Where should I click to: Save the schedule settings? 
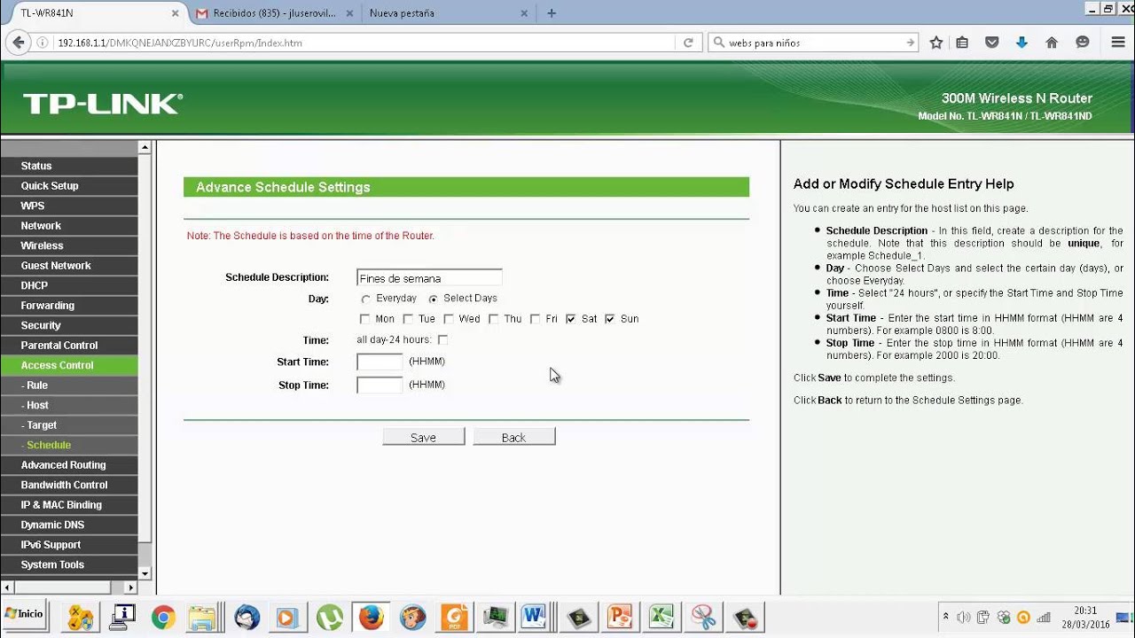coord(423,437)
